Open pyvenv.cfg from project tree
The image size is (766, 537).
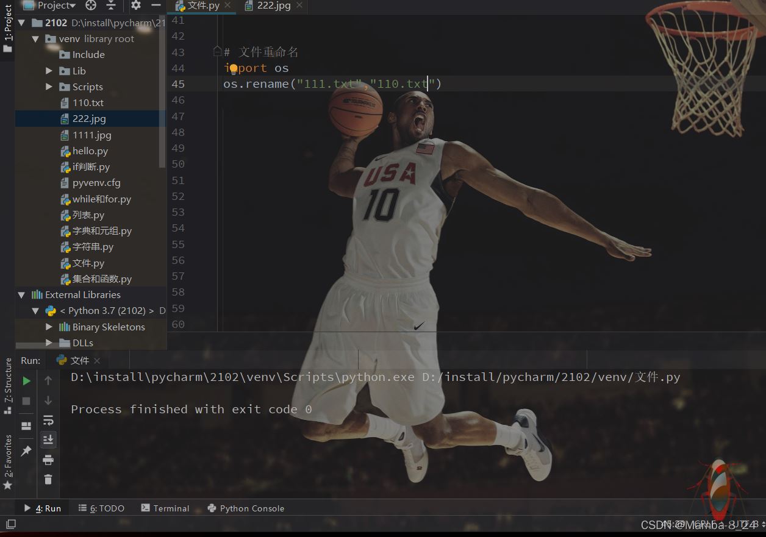click(x=90, y=183)
